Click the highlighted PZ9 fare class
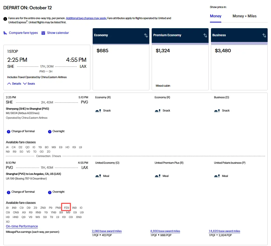271x246 pixels. click(66, 208)
